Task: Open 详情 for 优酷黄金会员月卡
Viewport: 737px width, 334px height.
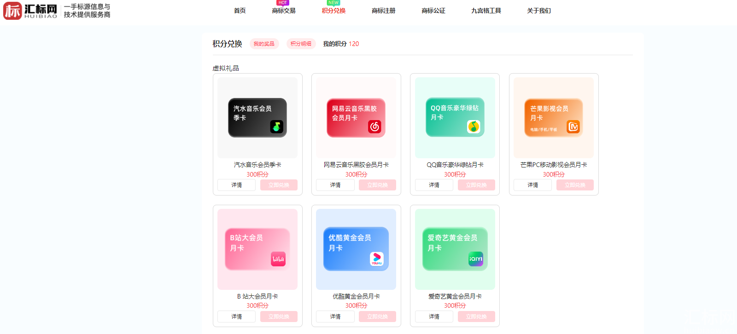Action: 335,317
